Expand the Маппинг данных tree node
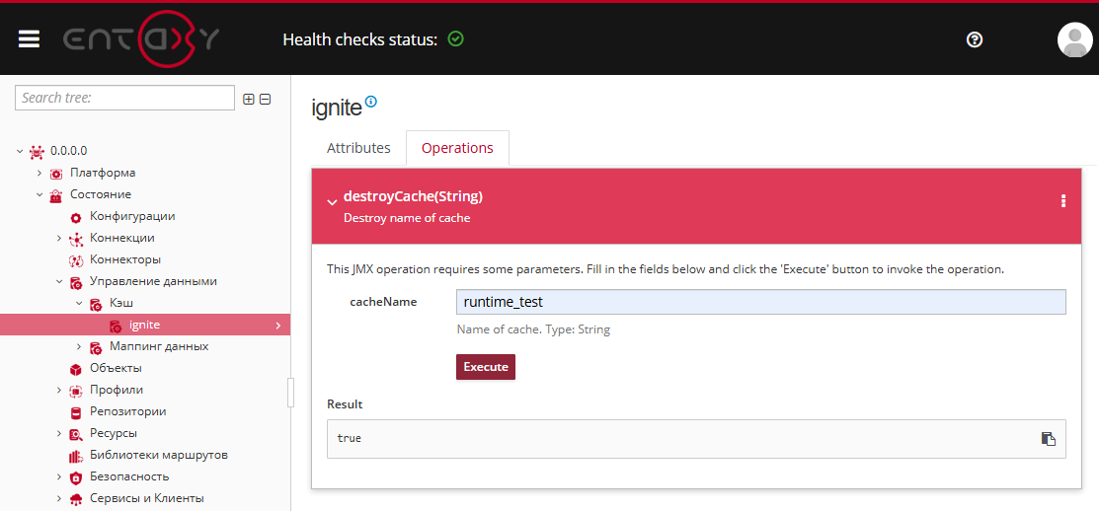 (x=79, y=347)
